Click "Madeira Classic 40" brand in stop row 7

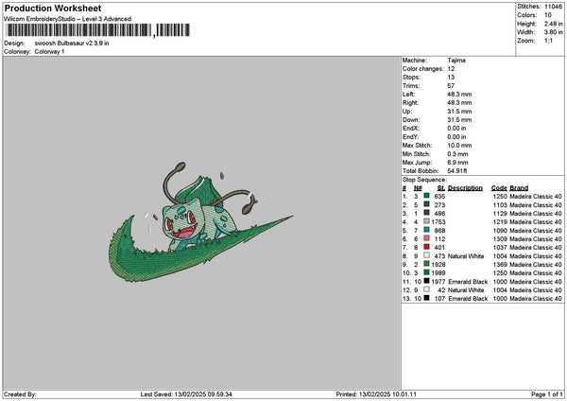(x=536, y=248)
